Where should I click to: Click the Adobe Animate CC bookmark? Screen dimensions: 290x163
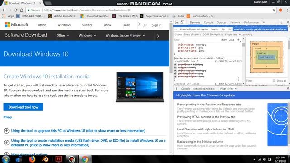63,16
